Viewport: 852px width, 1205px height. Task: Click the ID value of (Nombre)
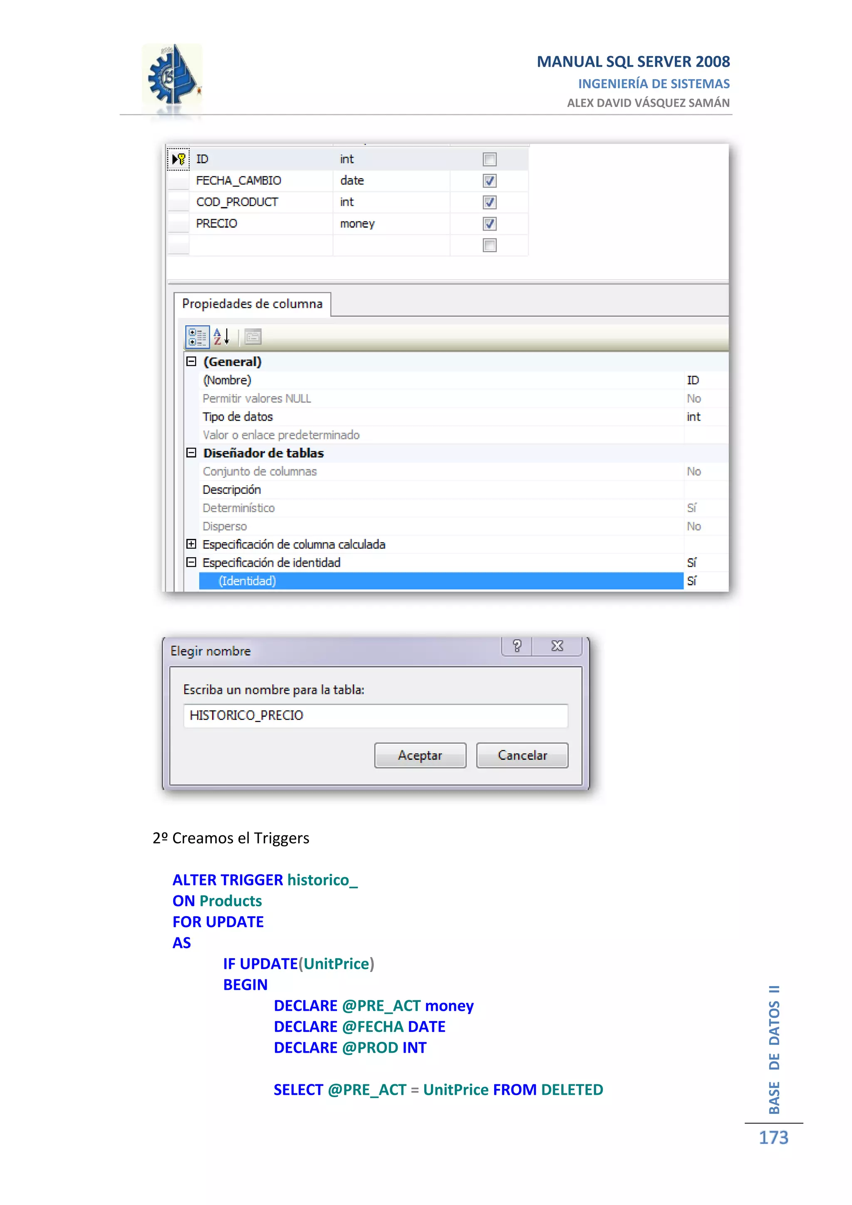706,380
